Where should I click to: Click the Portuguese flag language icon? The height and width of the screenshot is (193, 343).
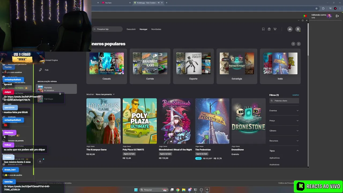305,16
